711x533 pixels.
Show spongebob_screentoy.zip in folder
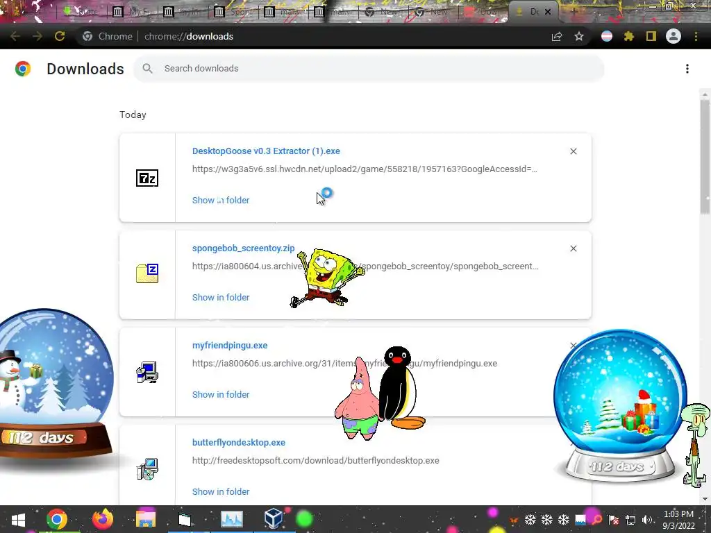point(221,297)
